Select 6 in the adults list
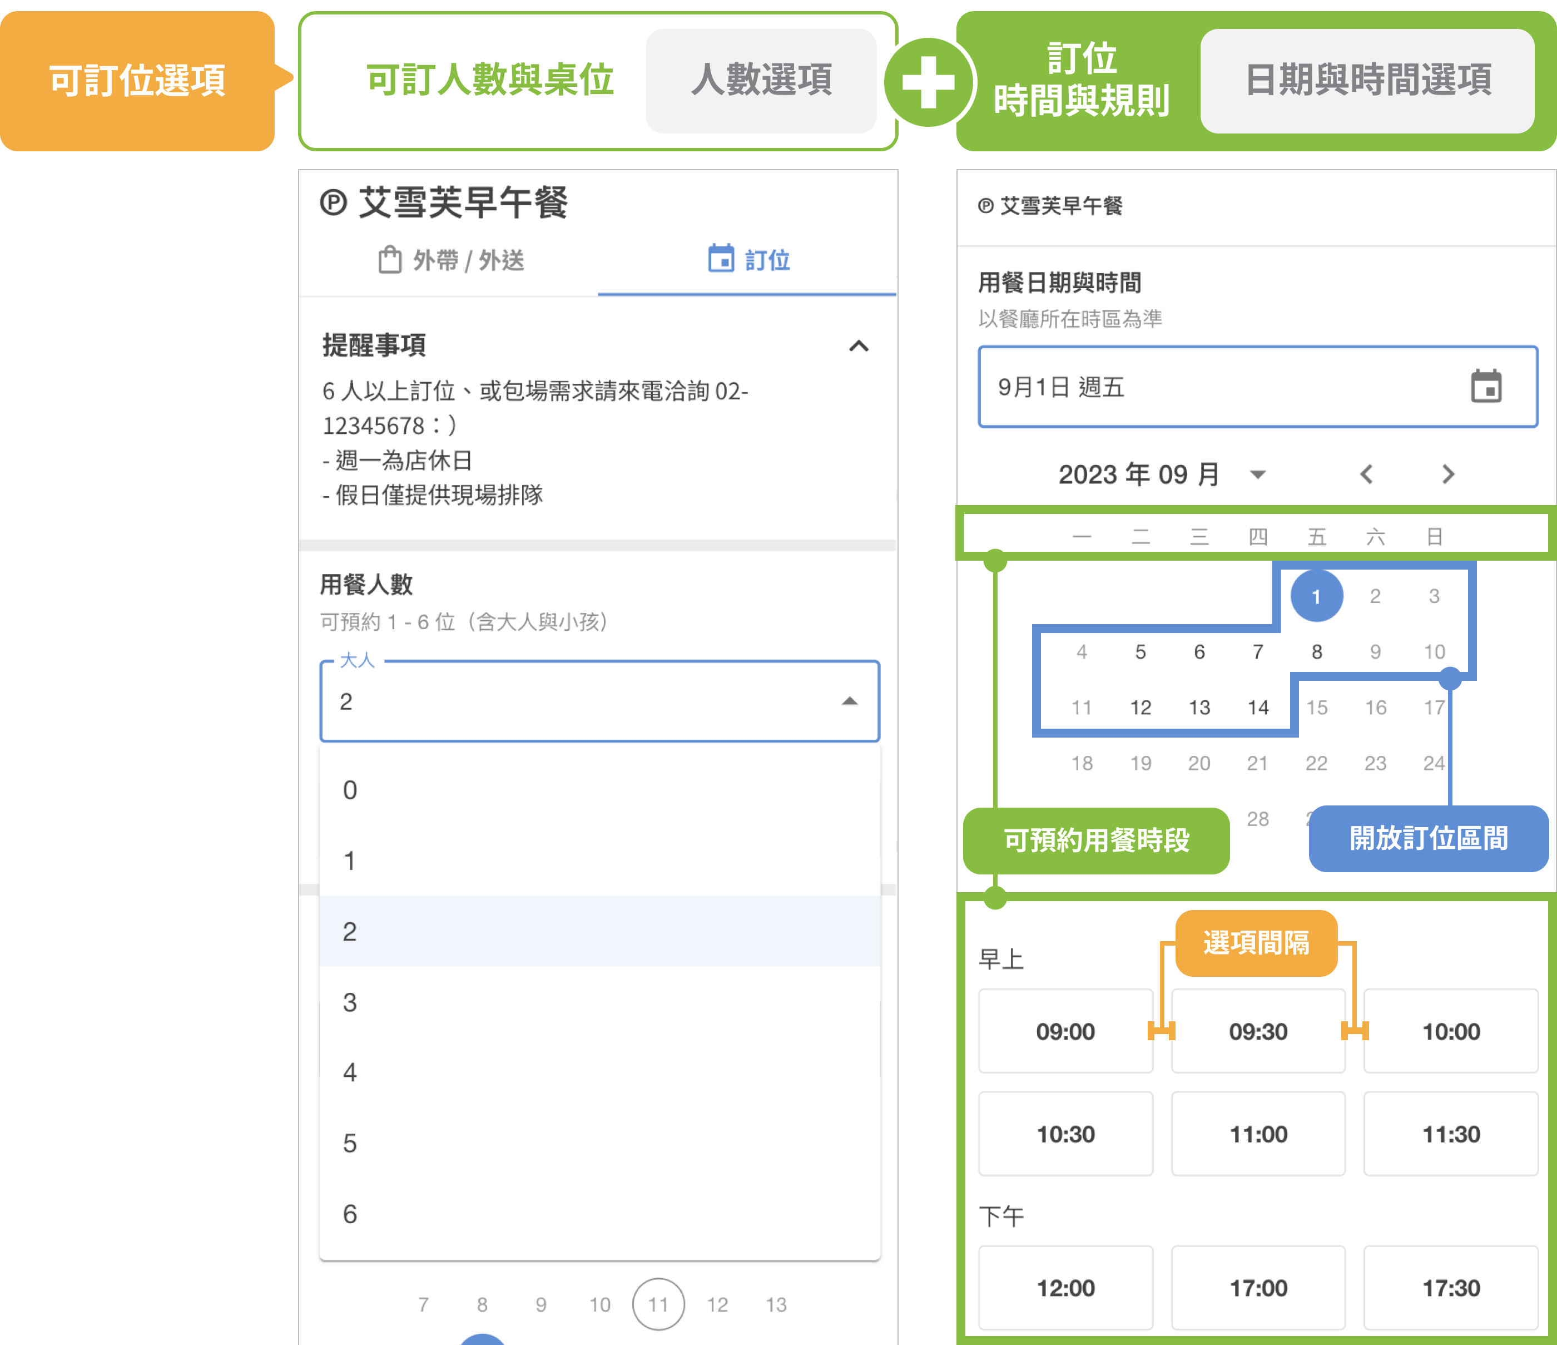Image resolution: width=1557 pixels, height=1345 pixels. [x=350, y=1214]
